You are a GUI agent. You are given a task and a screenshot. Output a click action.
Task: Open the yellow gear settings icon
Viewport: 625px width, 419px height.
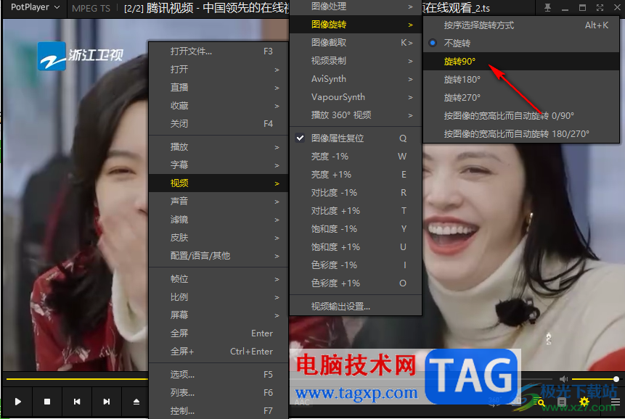point(584,402)
